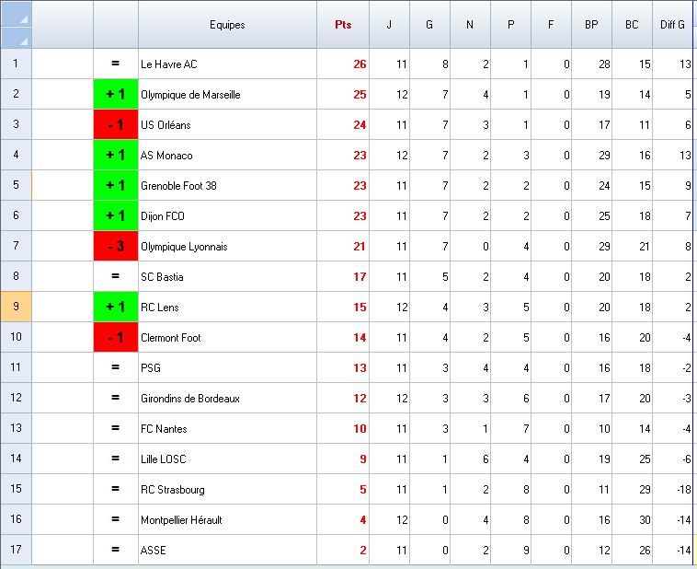Click the BP column header
The image size is (697, 569).
pyautogui.click(x=591, y=25)
